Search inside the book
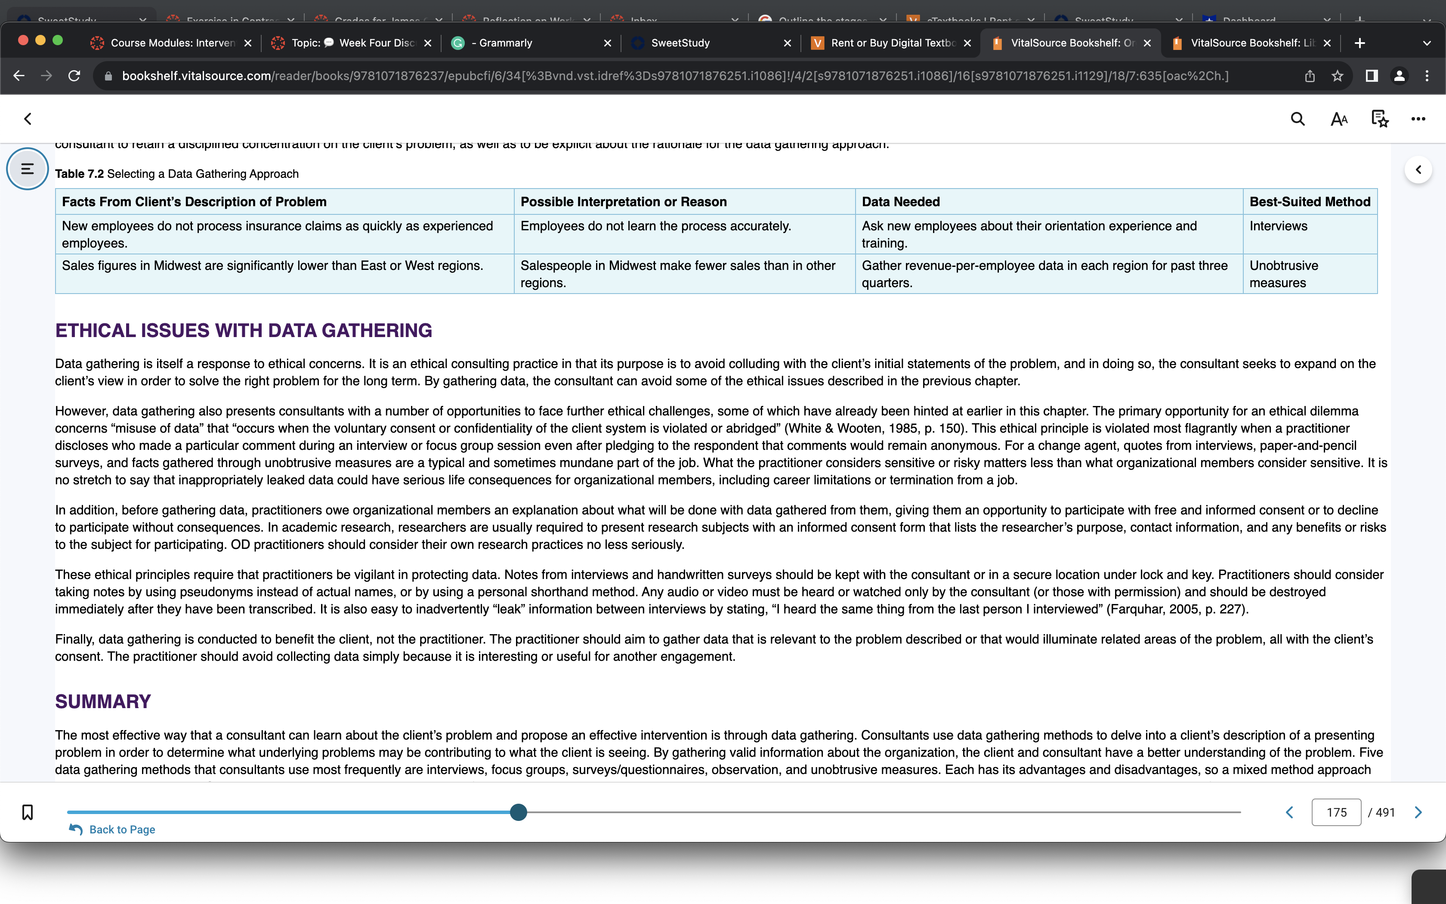Image resolution: width=1446 pixels, height=904 pixels. click(1297, 119)
